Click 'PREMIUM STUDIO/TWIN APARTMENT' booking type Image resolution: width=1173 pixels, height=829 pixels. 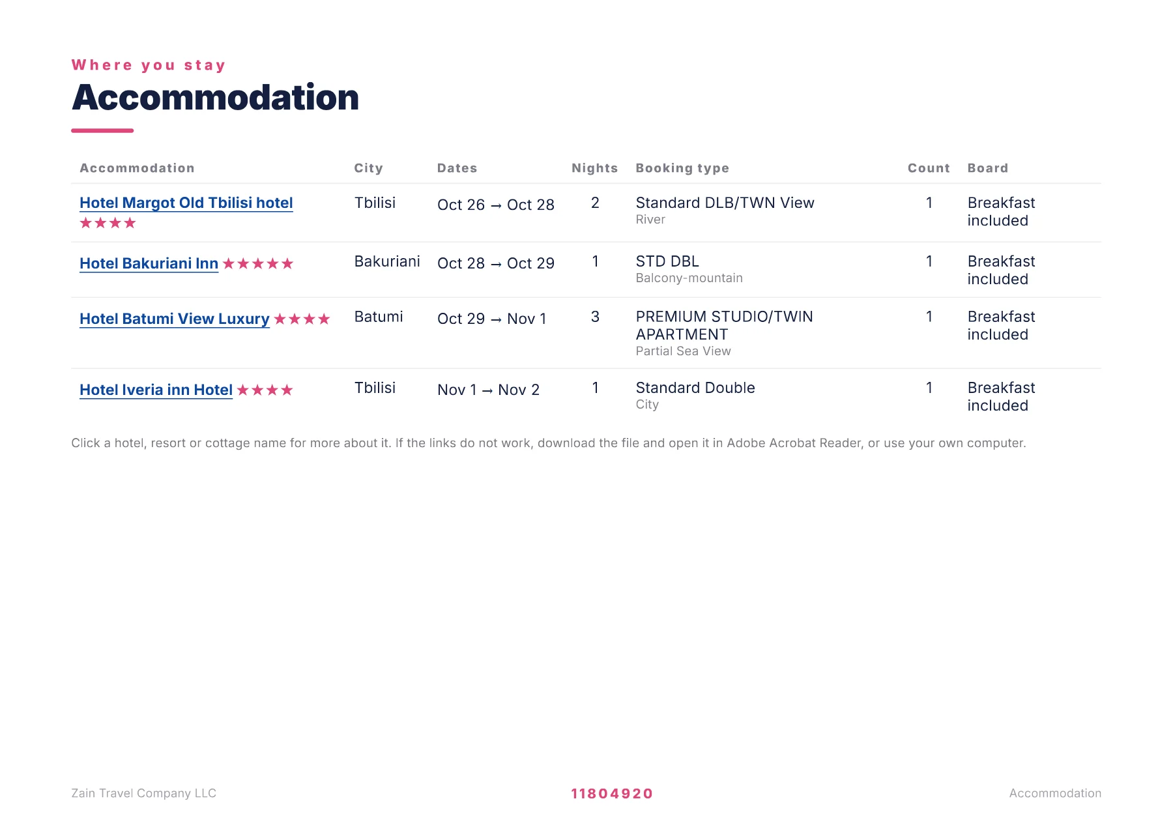click(x=725, y=325)
